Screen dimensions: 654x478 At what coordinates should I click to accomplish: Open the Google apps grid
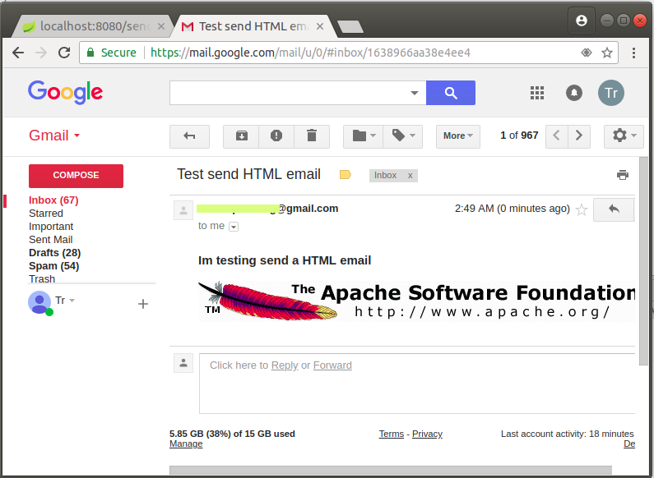(x=537, y=93)
